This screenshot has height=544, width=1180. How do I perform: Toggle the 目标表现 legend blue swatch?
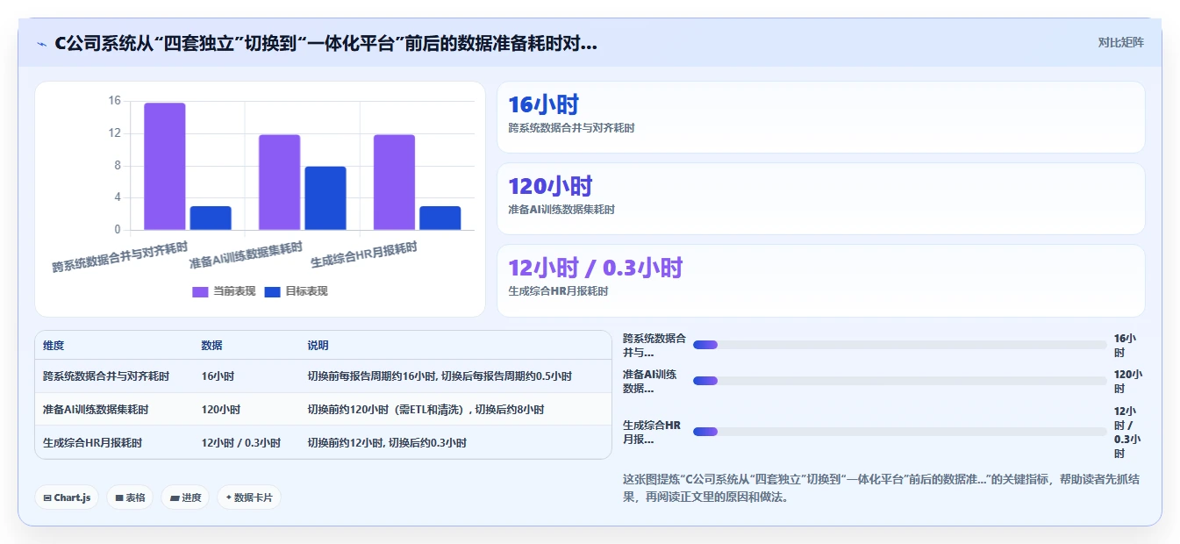tap(272, 291)
